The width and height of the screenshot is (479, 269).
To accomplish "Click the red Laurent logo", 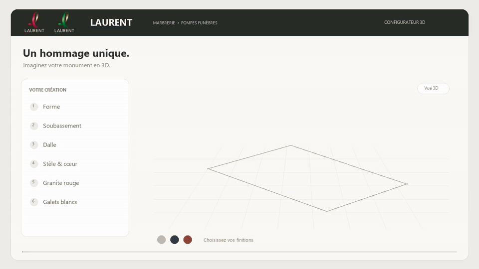I will tap(34, 22).
